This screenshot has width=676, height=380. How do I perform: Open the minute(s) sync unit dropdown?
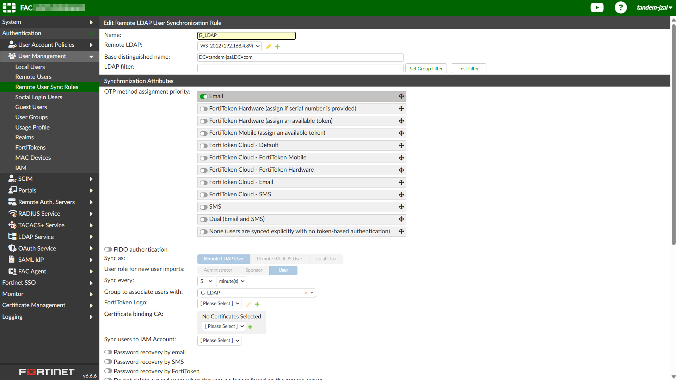click(x=231, y=281)
